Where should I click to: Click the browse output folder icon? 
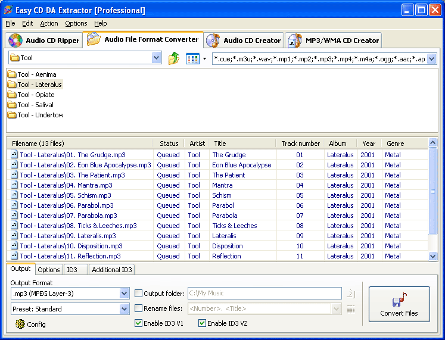click(x=351, y=293)
